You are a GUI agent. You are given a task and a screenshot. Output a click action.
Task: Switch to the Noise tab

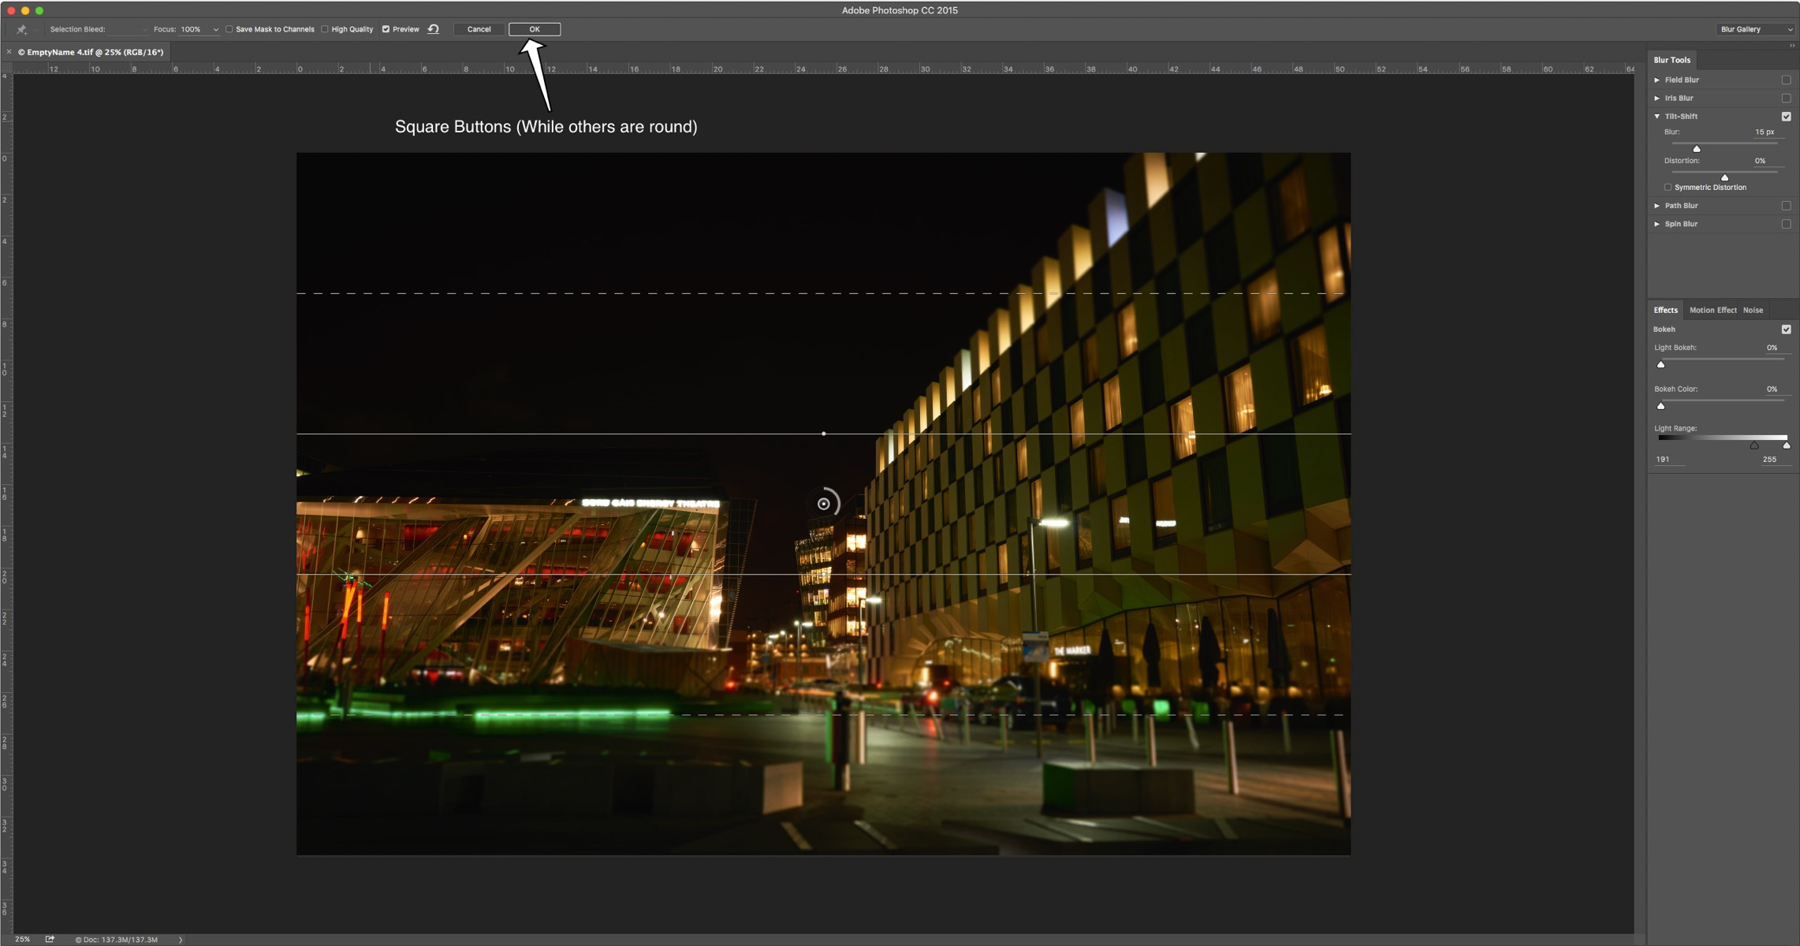1753,310
